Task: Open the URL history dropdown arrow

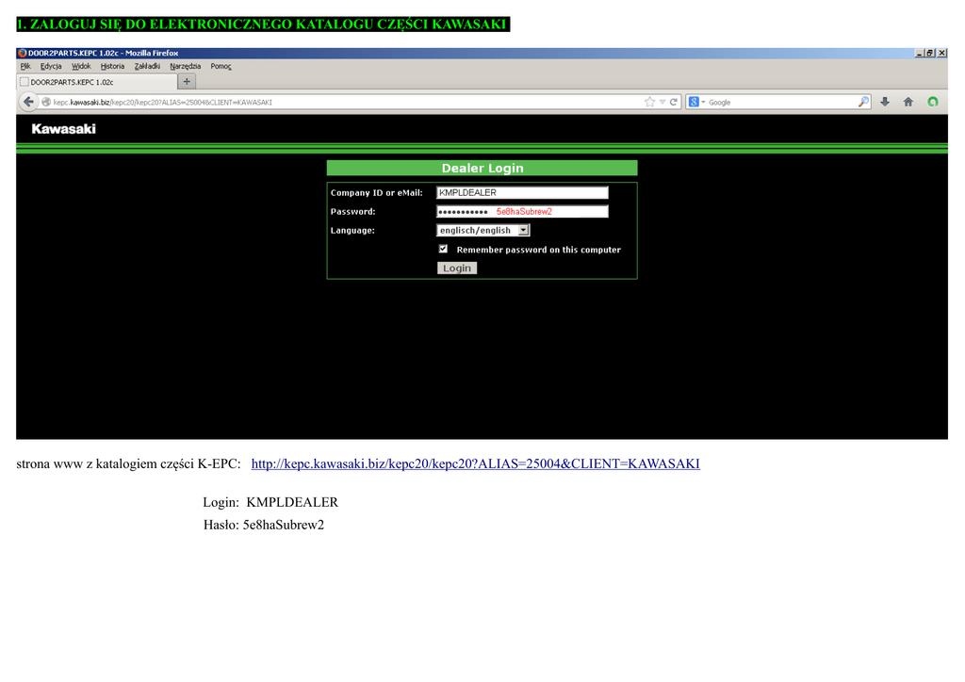Action: [x=662, y=102]
